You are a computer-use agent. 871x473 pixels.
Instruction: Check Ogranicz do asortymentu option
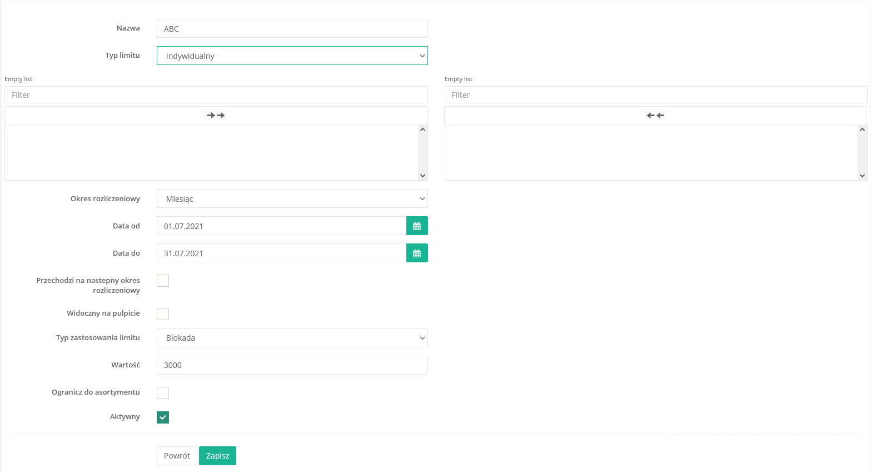[x=163, y=393]
